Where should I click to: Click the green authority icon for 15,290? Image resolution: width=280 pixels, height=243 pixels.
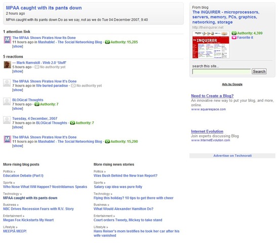tap(107, 142)
